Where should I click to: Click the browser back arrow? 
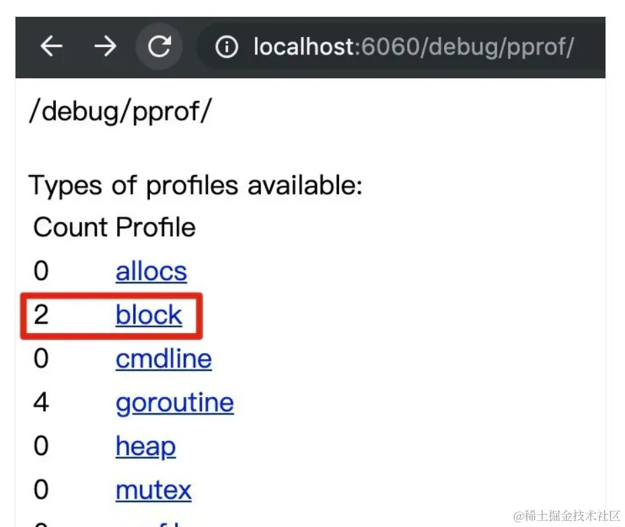pyautogui.click(x=52, y=46)
